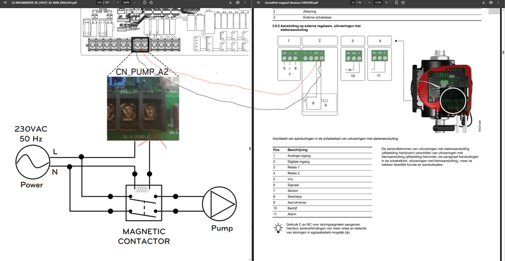505x261 pixels.
Task: Click the 'Analoge ingang' table row
Action: point(322,156)
